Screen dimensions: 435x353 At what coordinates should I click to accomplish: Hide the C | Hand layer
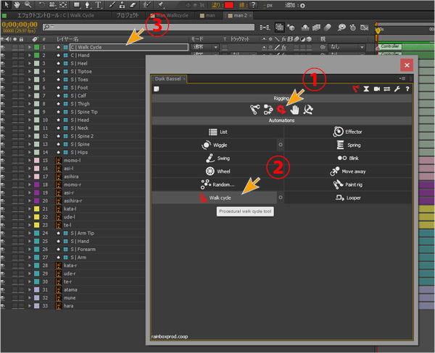coord(4,55)
